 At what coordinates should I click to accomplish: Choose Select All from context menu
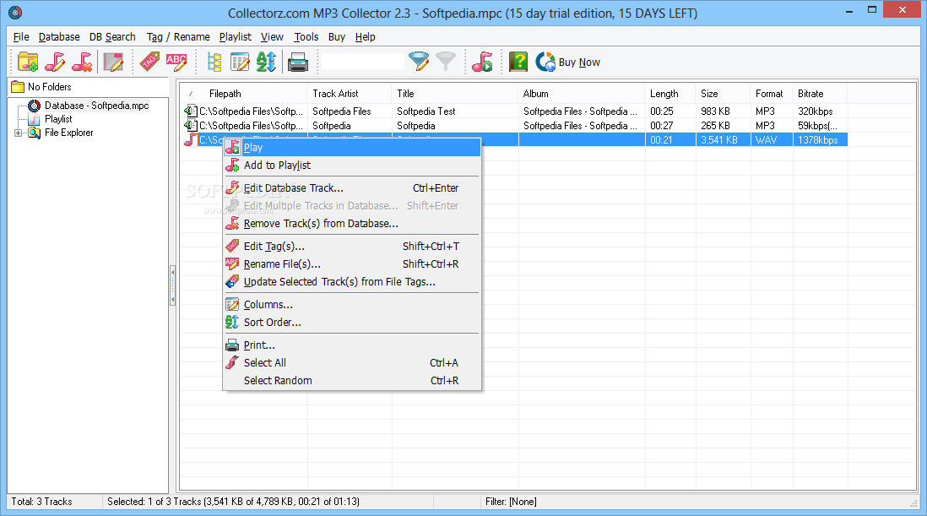pos(352,362)
